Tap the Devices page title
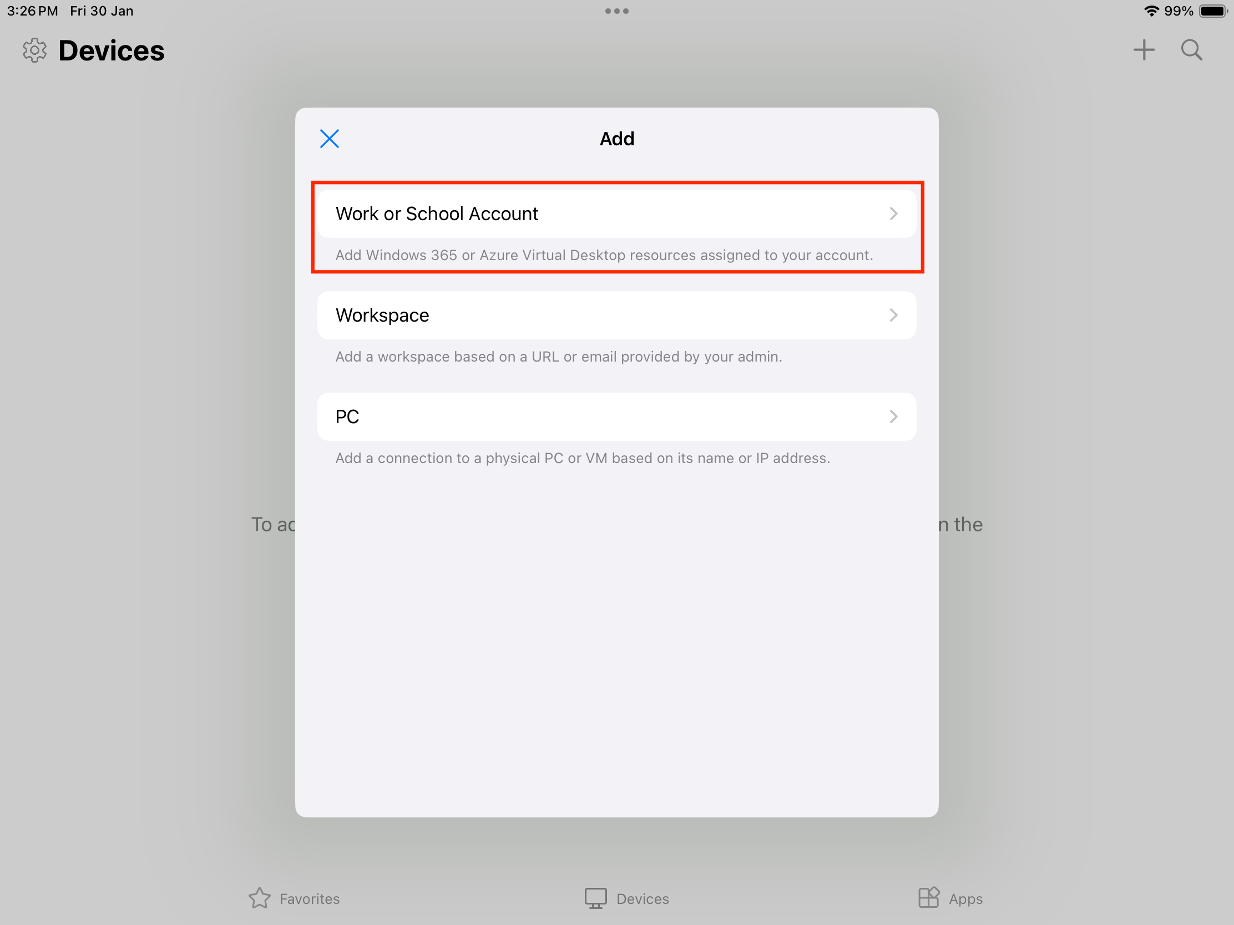 click(112, 50)
